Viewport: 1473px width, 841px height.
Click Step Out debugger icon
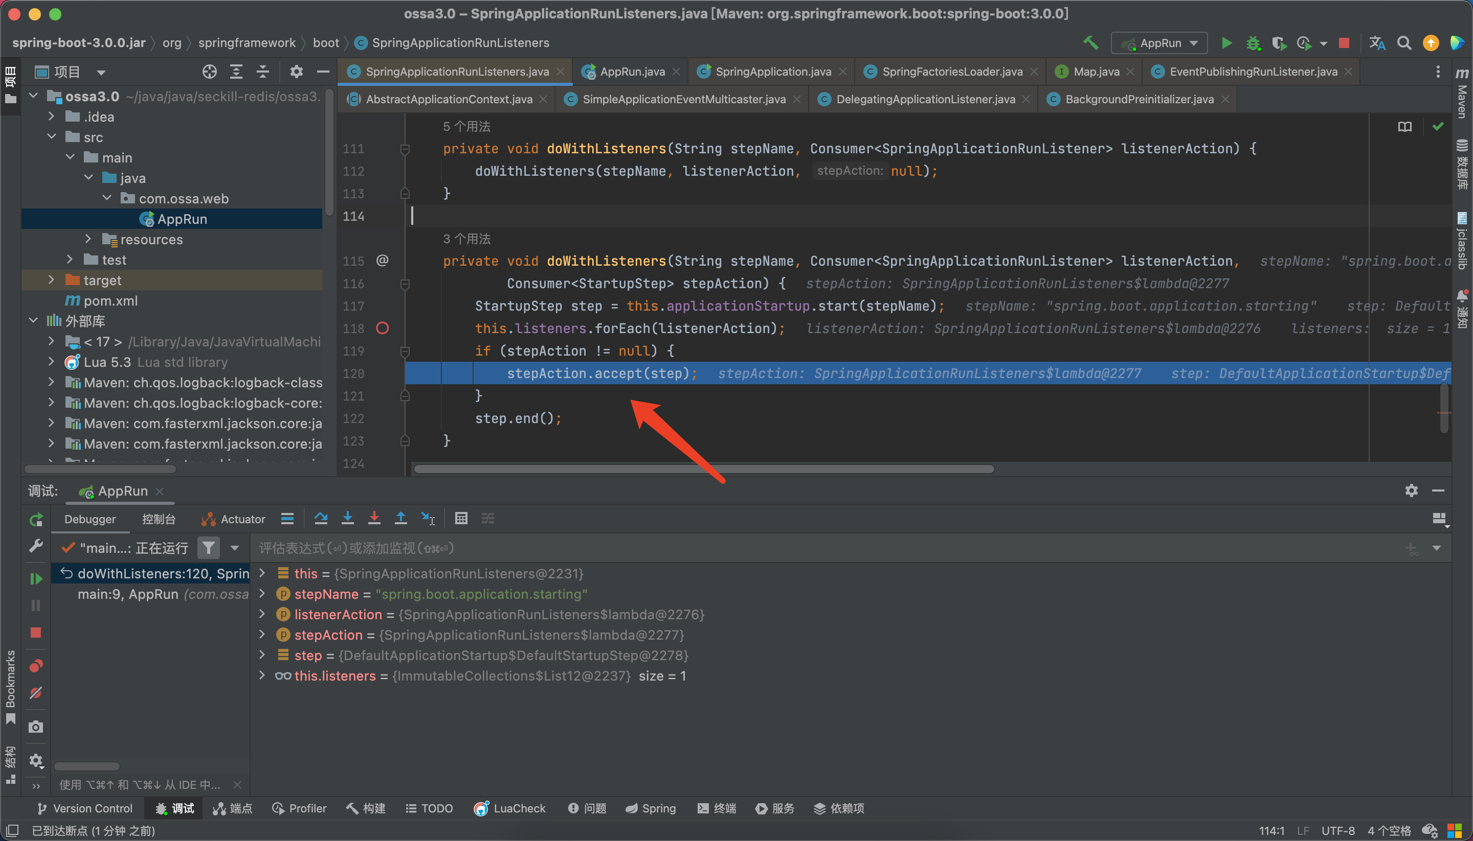400,518
